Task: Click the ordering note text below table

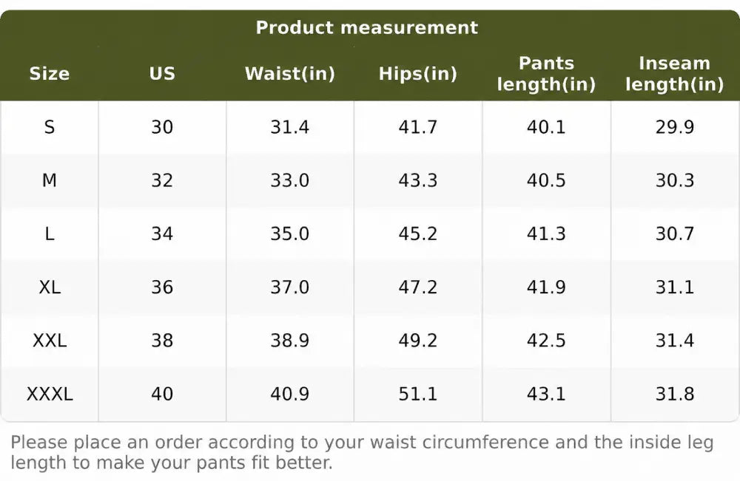Action: pyautogui.click(x=362, y=453)
